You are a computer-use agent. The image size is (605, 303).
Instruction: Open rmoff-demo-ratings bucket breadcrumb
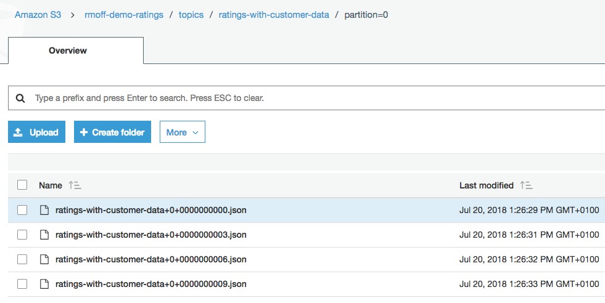pos(124,15)
